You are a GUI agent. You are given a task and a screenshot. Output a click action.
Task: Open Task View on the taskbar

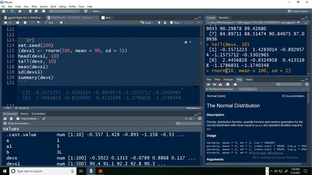tap(81, 171)
